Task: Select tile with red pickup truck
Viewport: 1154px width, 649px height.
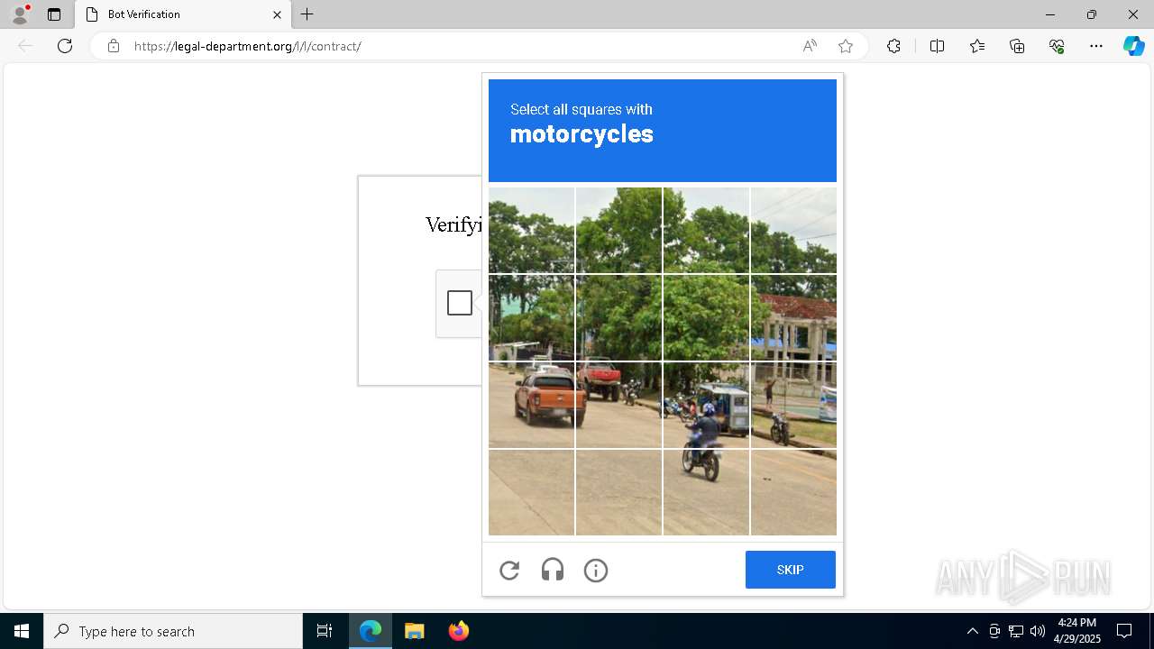Action: pyautogui.click(x=618, y=405)
